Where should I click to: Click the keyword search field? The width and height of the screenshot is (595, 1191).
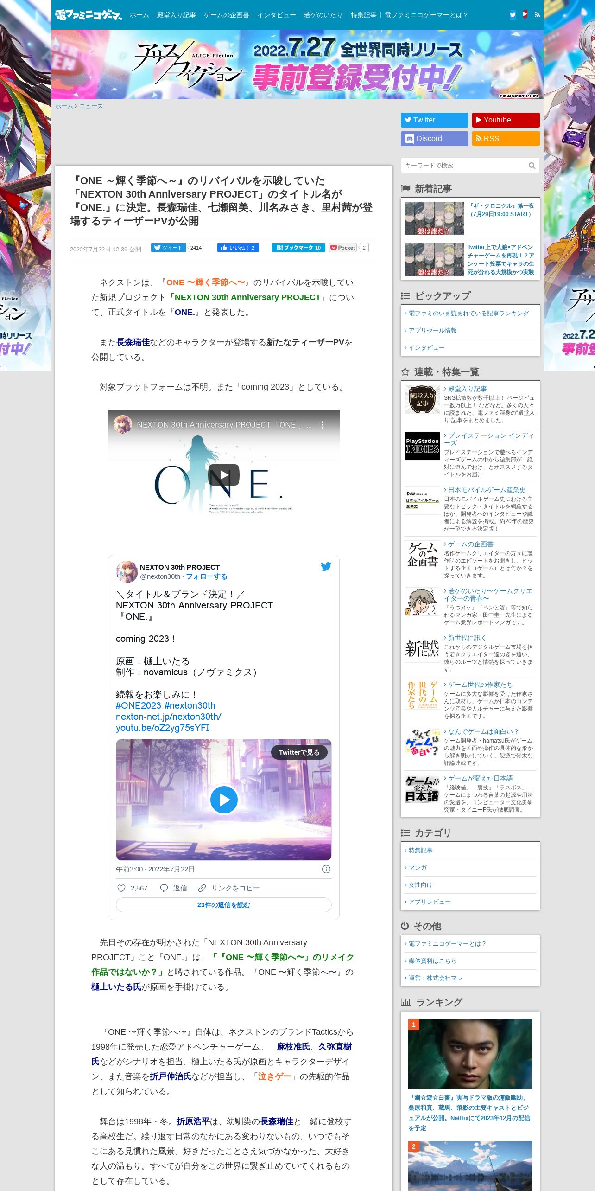coord(464,166)
